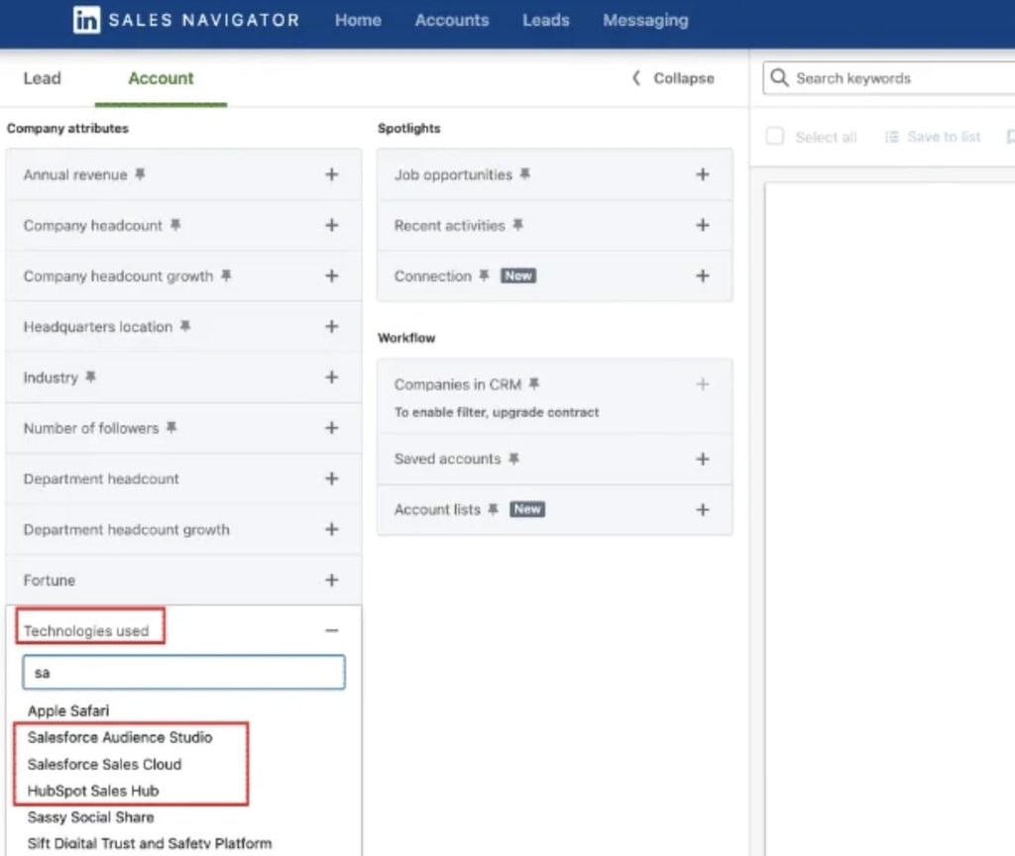The image size is (1015, 856).
Task: Open Messaging in the navigation bar
Action: pyautogui.click(x=645, y=20)
